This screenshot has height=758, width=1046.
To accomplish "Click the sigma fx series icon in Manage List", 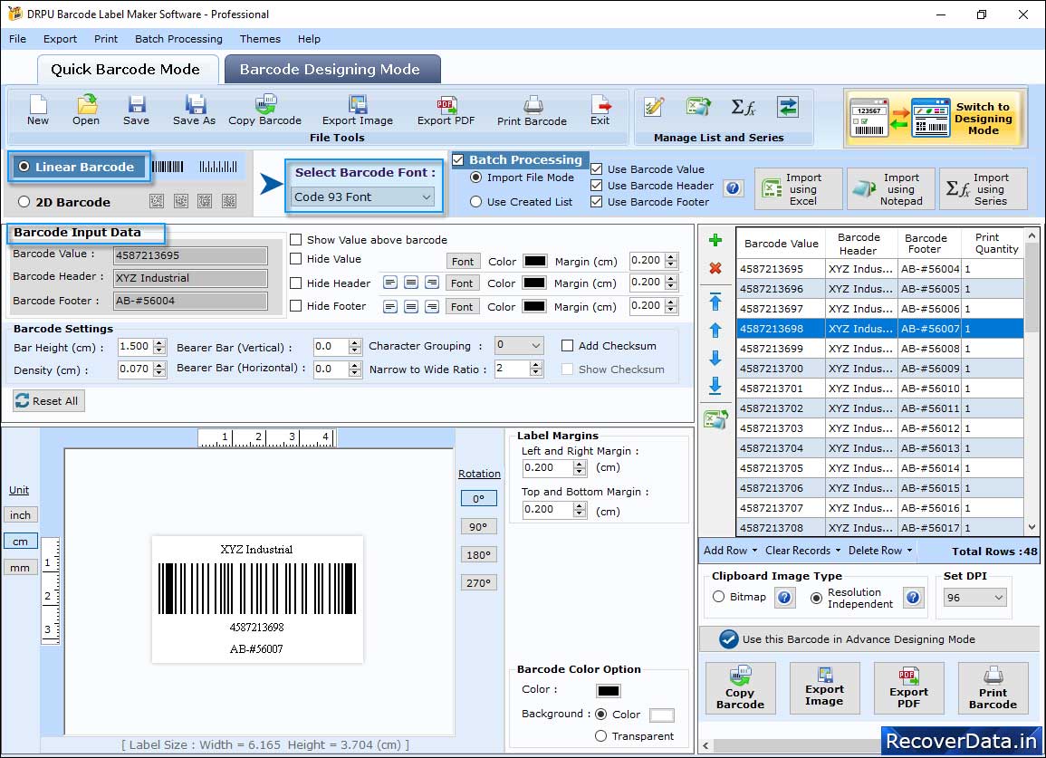I will (743, 107).
